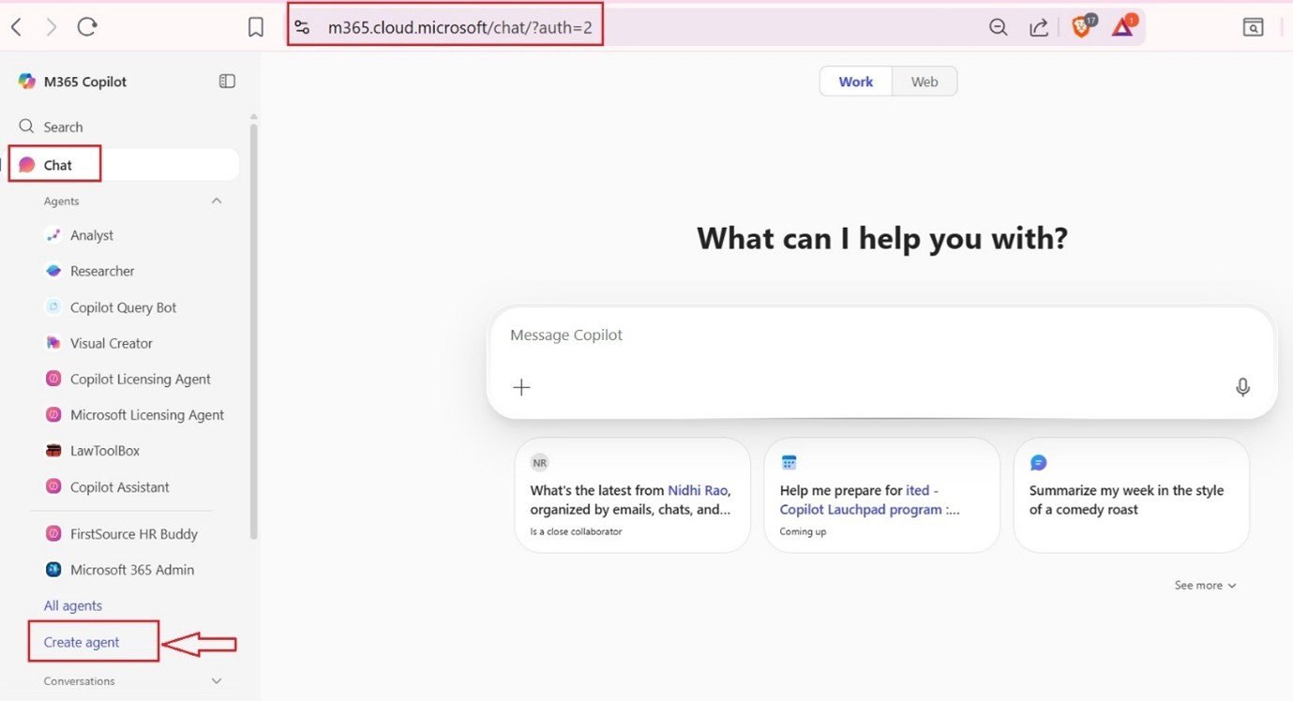Click the Create agent link
1293x701 pixels.
[x=82, y=642]
